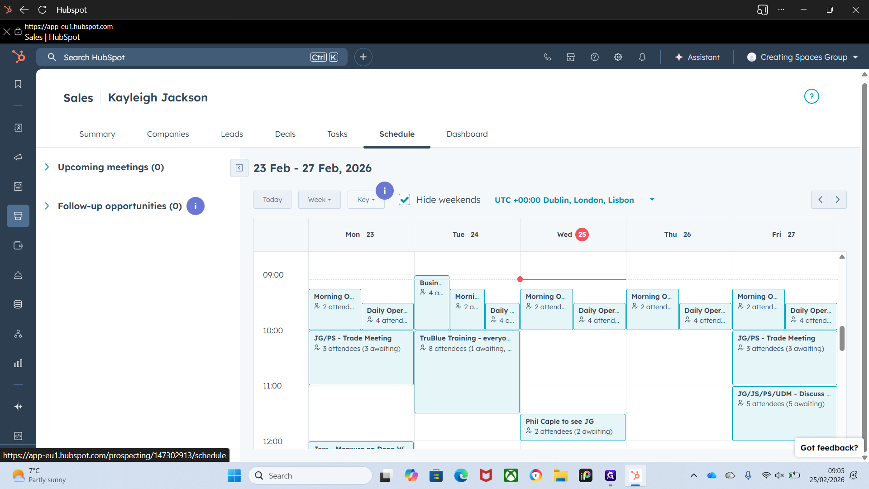Switch to the Leads tab
Viewport: 869px width, 489px height.
point(232,134)
